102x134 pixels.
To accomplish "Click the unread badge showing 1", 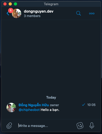I will [x=11, y=10].
